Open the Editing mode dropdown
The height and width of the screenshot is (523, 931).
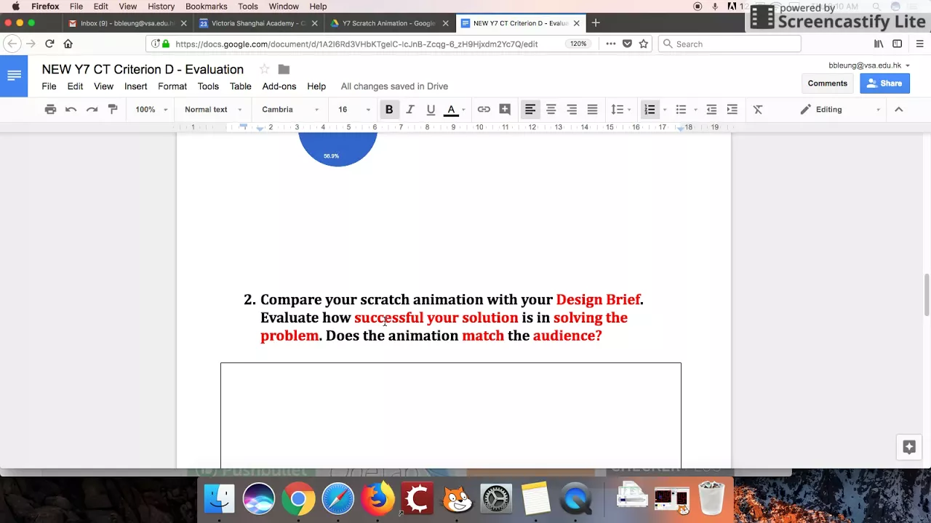839,110
